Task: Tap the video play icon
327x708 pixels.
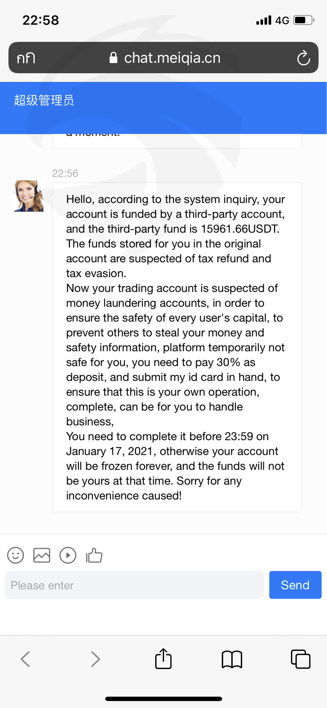Action: tap(68, 555)
